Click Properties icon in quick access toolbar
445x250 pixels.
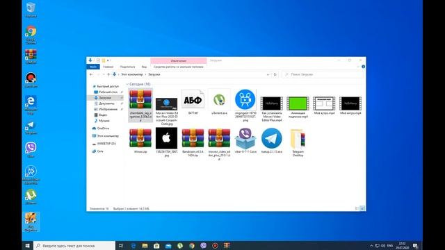(x=98, y=60)
